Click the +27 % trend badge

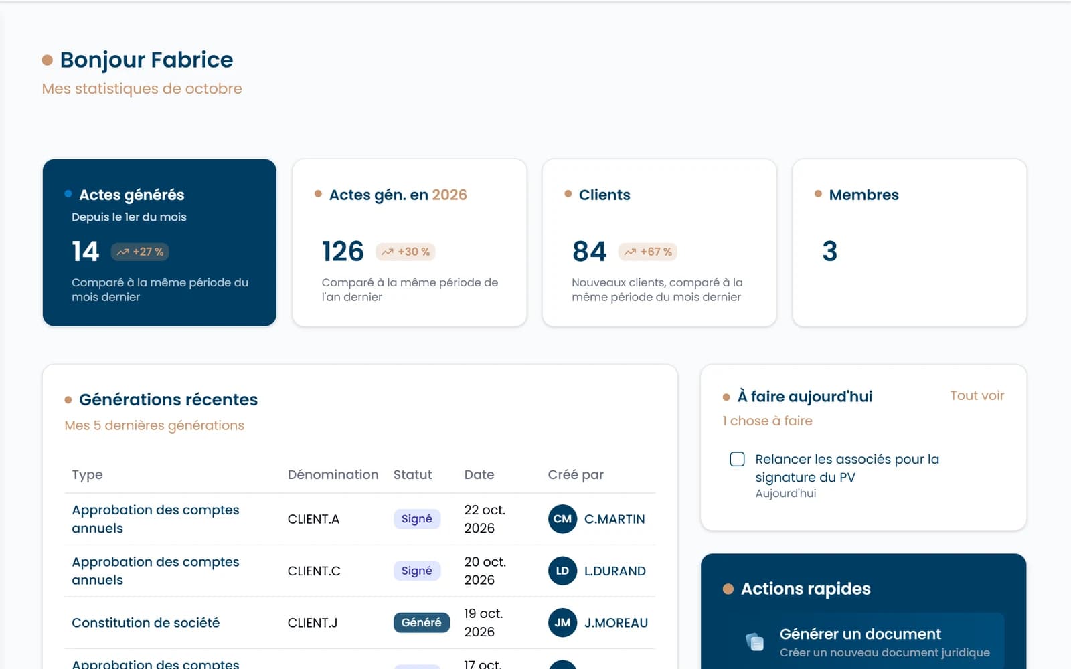point(140,252)
